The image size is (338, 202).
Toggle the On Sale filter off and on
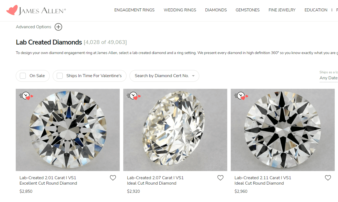23,76
